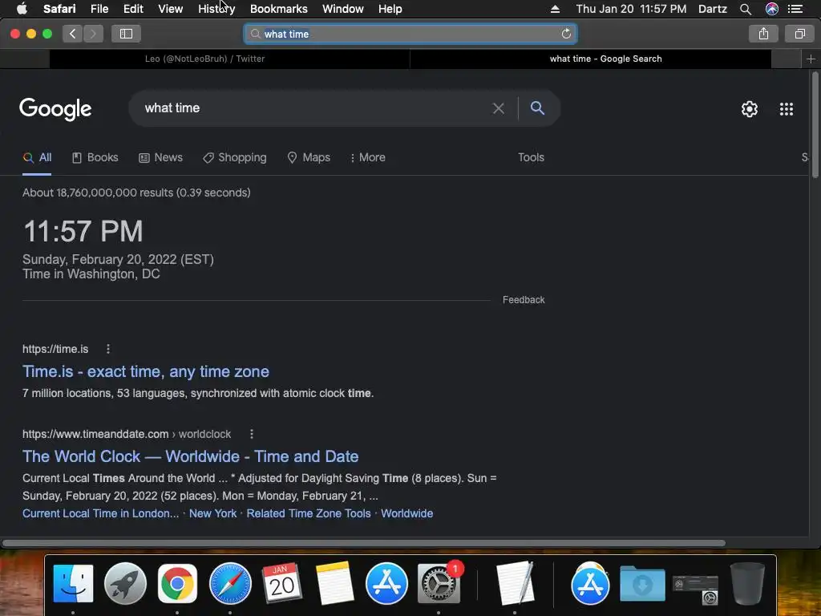The image size is (821, 616).
Task: Click the eject icon in menu bar
Action: pos(555,9)
